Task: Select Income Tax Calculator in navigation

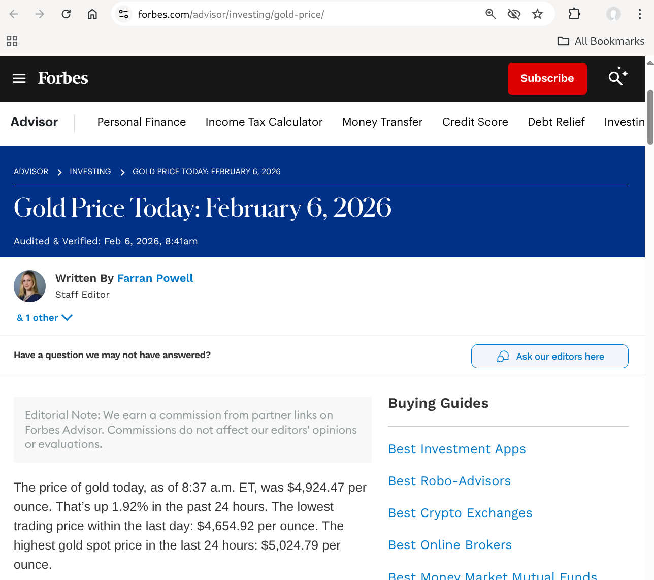Action: point(264,122)
